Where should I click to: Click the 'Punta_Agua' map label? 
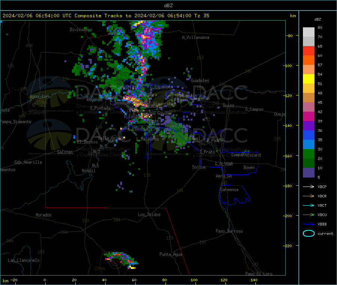point(171,254)
